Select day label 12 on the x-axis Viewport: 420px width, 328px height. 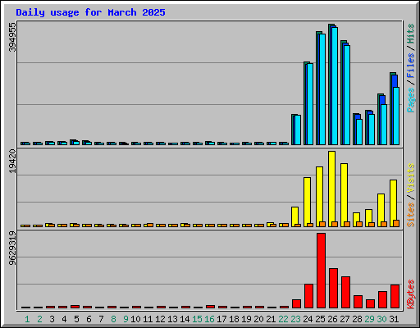160,319
